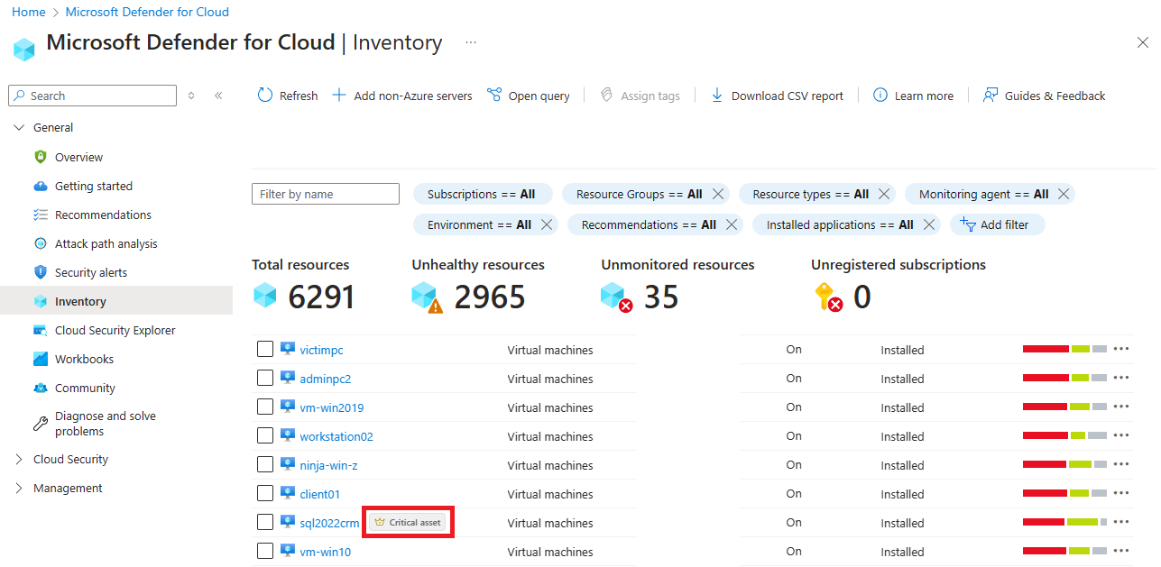Collapse the General section in the sidebar
1161x567 pixels.
(20, 128)
